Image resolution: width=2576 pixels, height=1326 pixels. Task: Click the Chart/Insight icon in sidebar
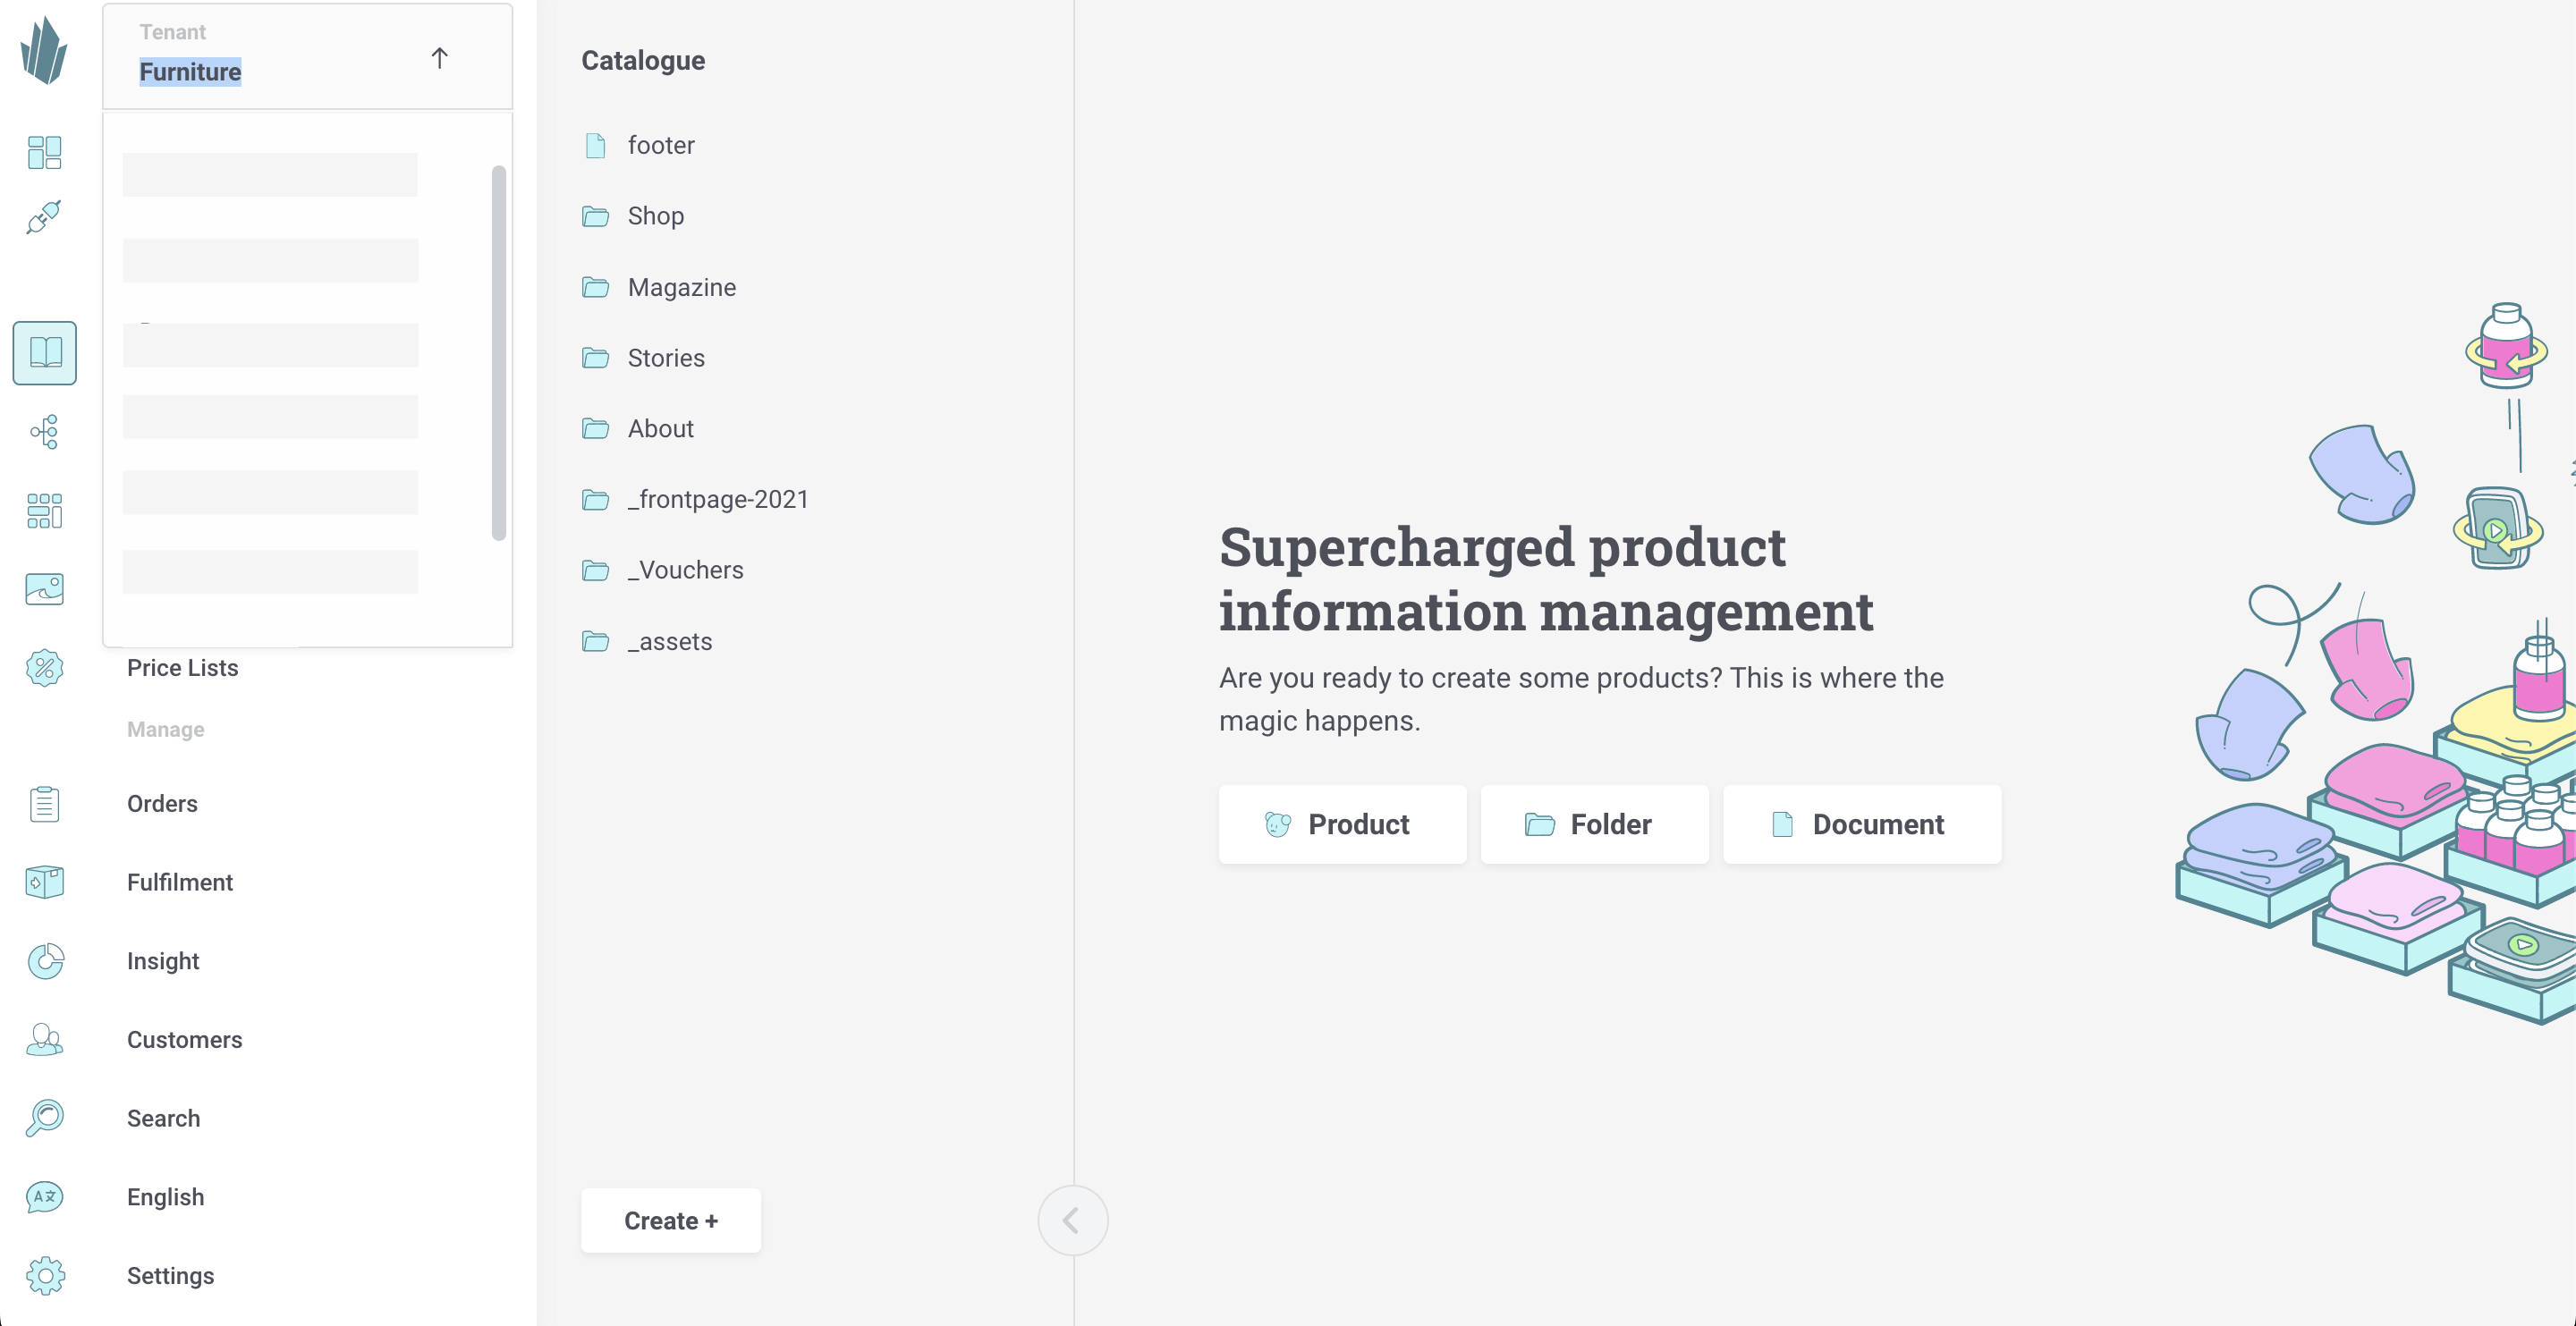[x=44, y=960]
